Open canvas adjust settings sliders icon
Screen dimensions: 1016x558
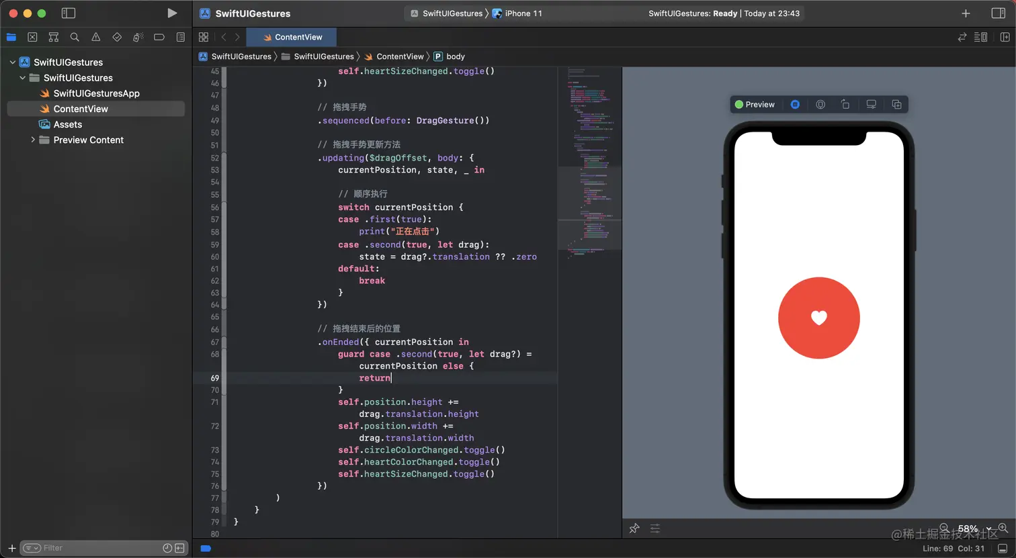(x=655, y=528)
